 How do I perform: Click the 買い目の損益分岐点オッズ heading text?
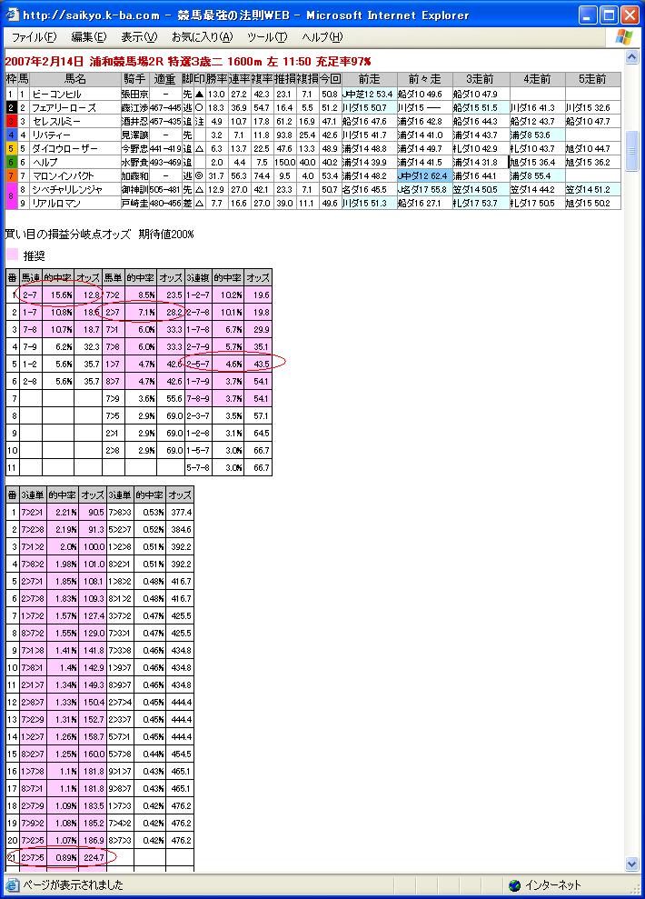tap(69, 234)
